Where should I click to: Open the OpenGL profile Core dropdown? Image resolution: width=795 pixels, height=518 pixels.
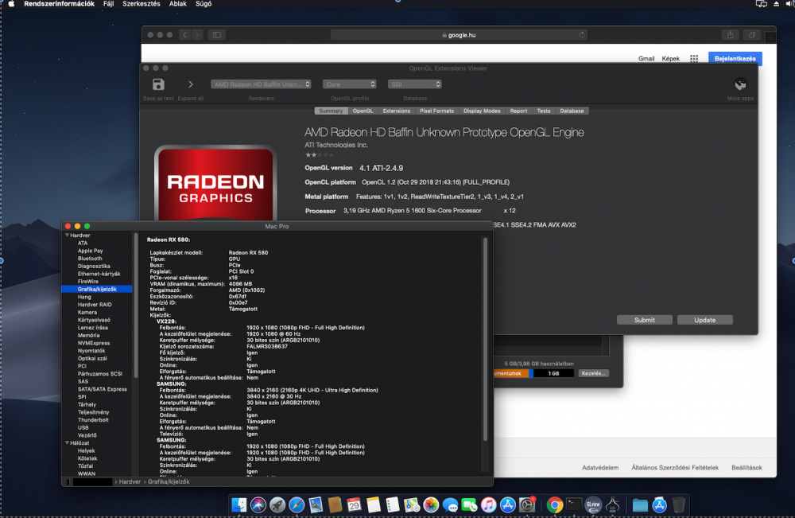(349, 84)
